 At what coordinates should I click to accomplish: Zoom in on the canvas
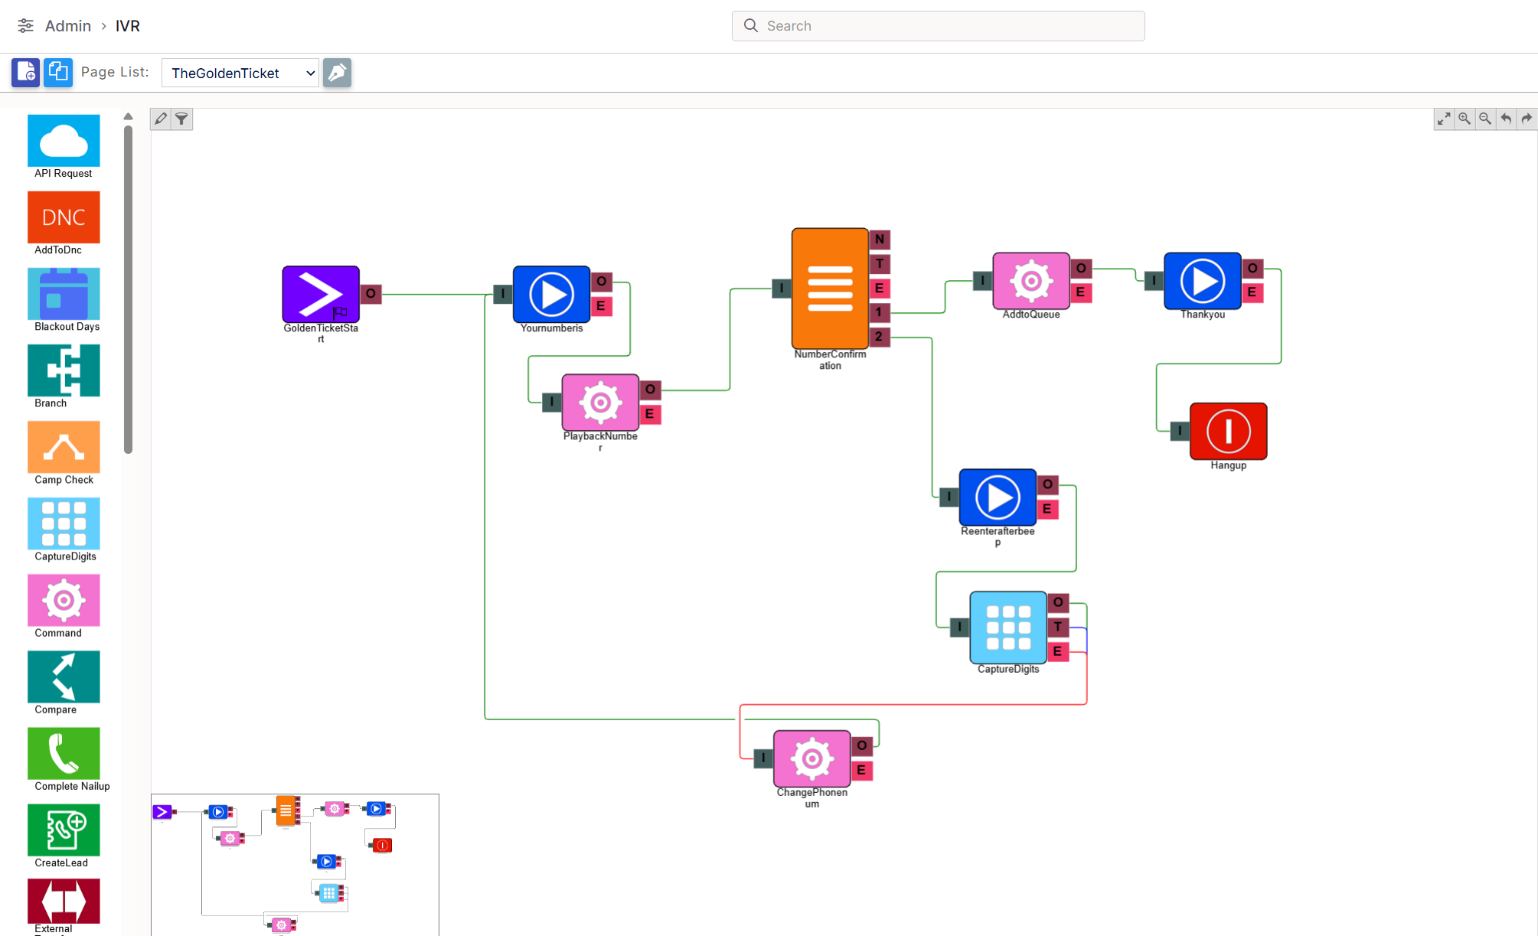(1465, 119)
